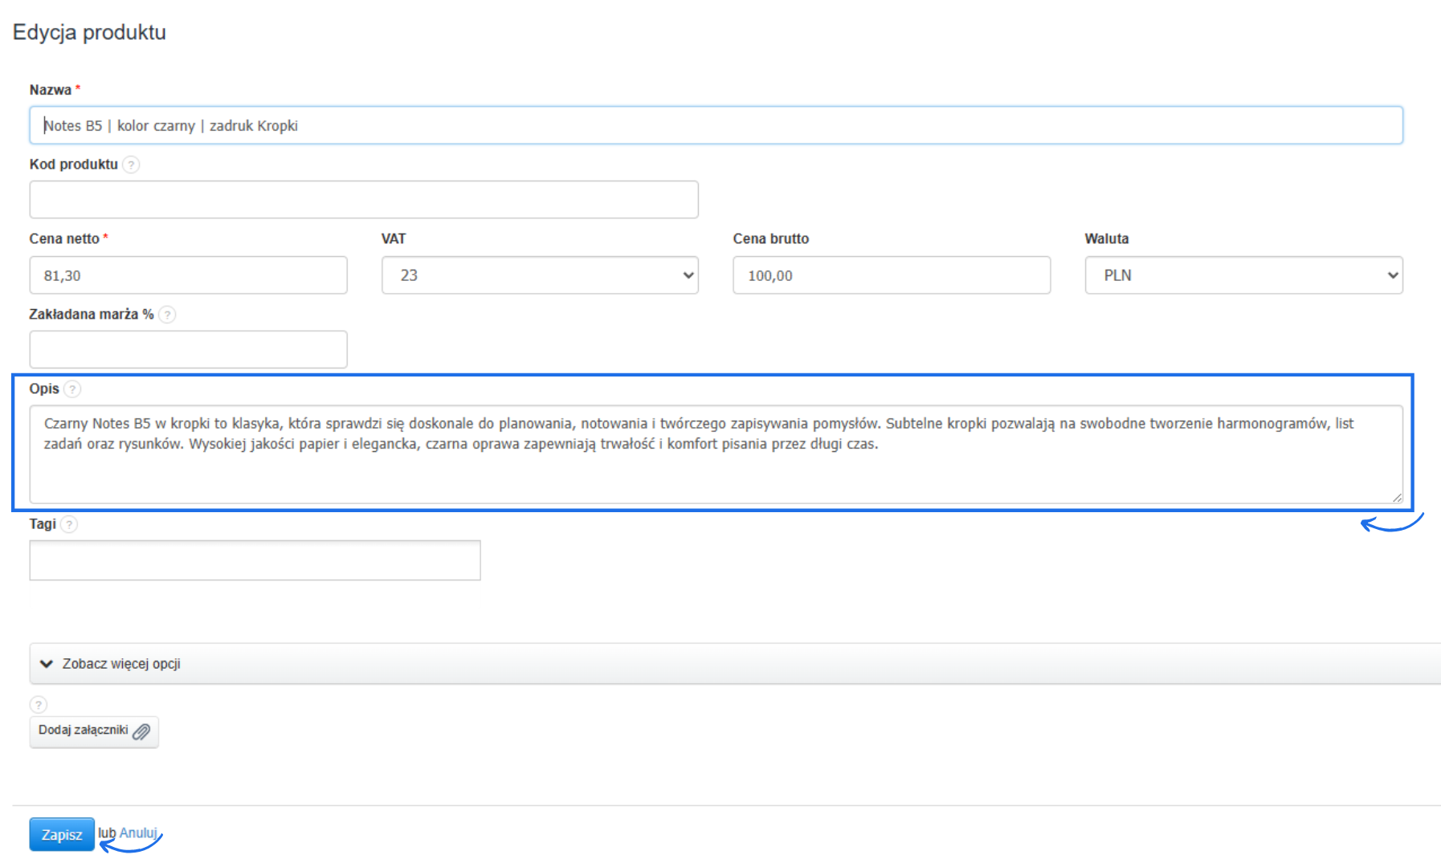Select the Nazwa product name field
The width and height of the screenshot is (1441, 867).
pos(715,124)
